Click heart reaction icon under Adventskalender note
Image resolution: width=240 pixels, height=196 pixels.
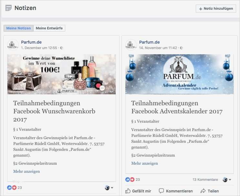click(x=132, y=180)
